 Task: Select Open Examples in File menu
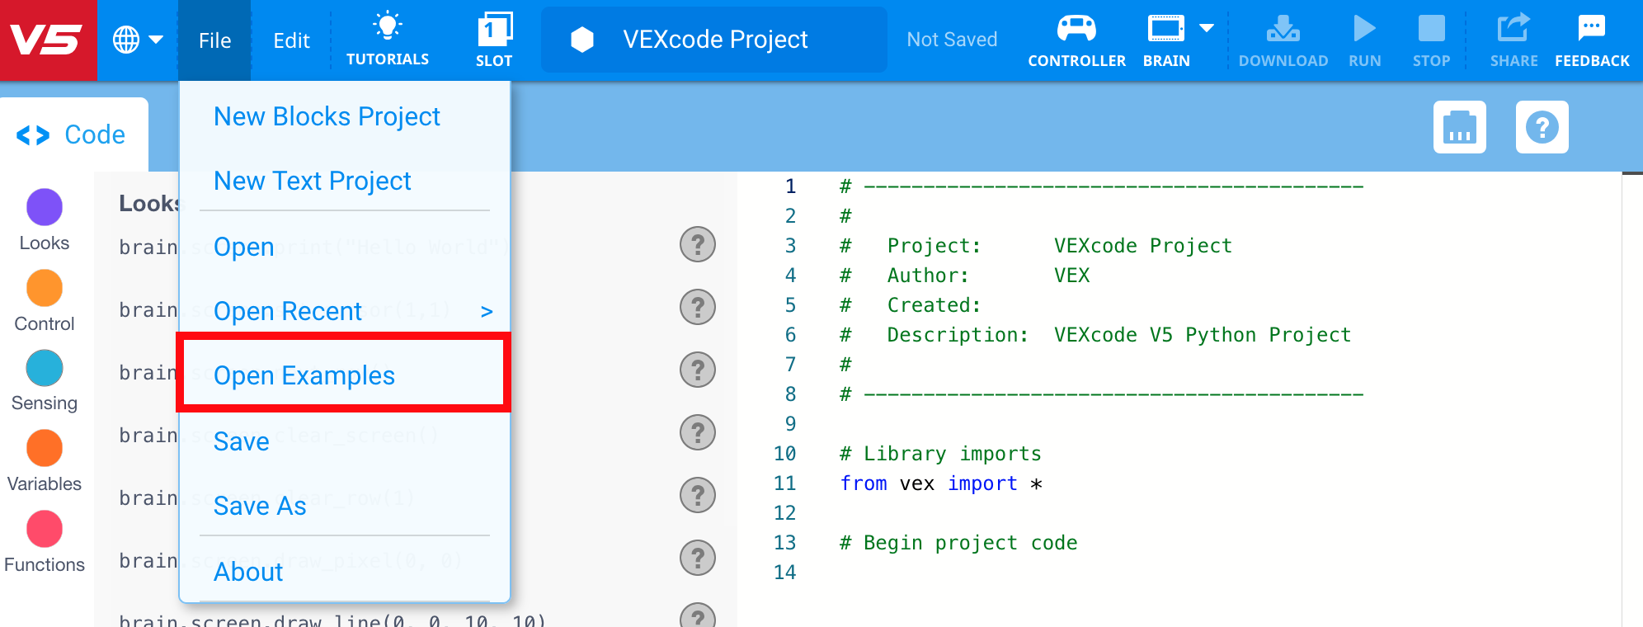click(x=304, y=375)
